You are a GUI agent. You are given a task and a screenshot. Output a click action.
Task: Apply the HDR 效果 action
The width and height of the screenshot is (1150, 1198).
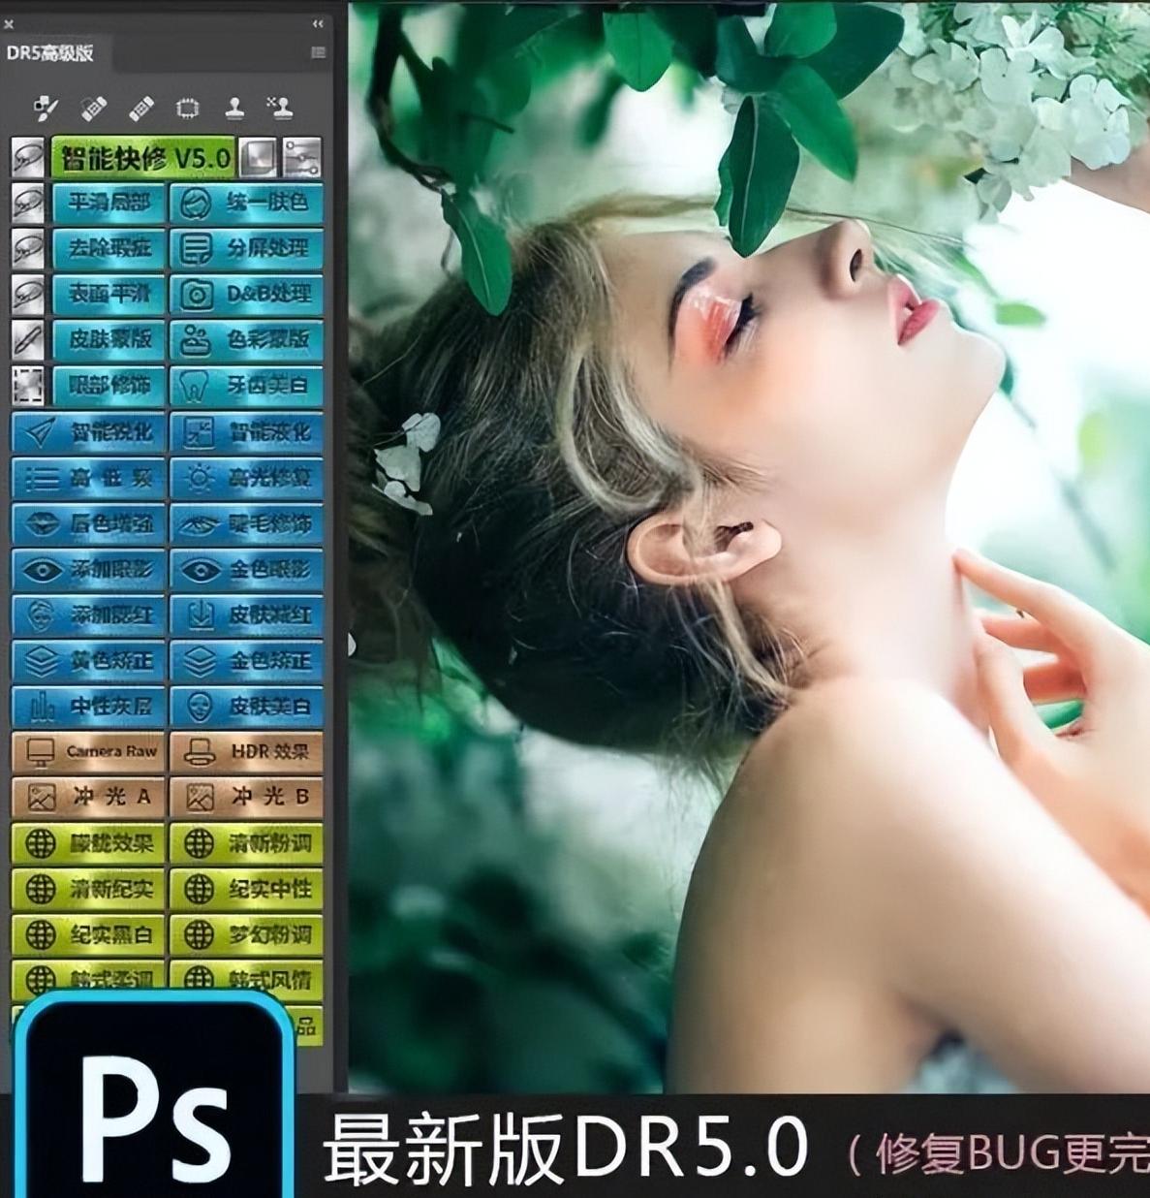(x=248, y=751)
